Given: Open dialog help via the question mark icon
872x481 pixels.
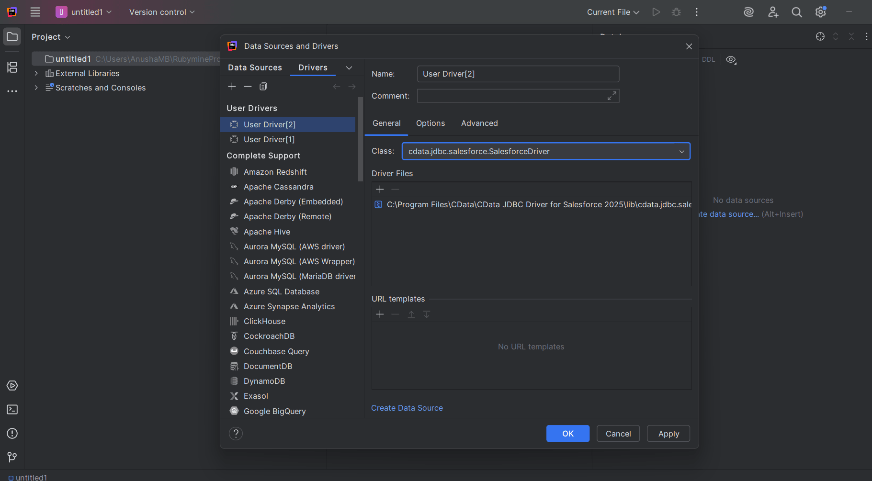Looking at the screenshot, I should [236, 433].
